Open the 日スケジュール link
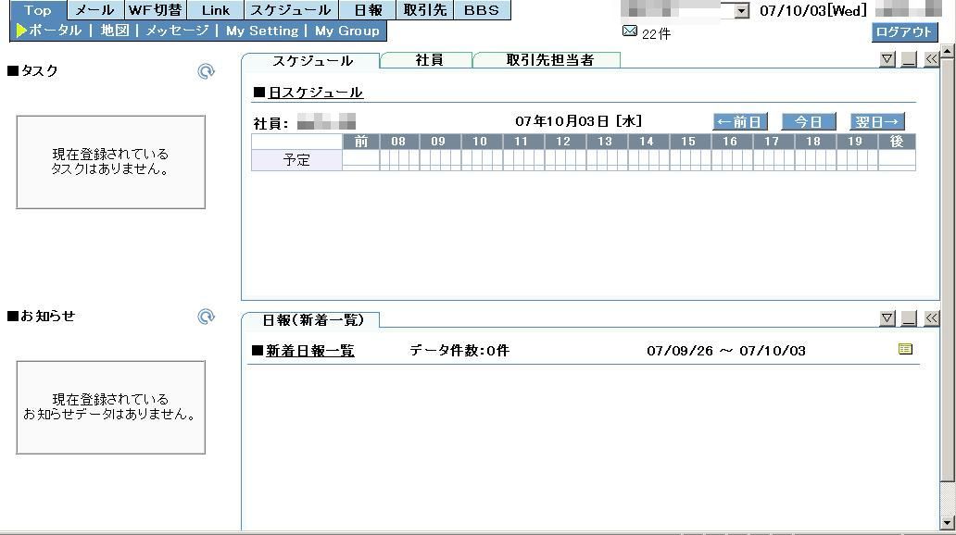The height and width of the screenshot is (535, 956). click(x=315, y=93)
